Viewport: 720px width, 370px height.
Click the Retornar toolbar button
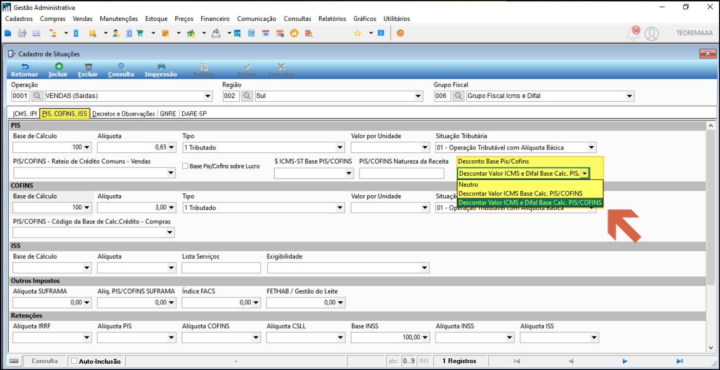point(24,70)
